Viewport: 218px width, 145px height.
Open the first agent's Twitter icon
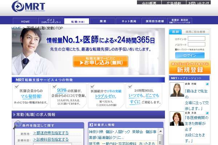tap(206, 84)
